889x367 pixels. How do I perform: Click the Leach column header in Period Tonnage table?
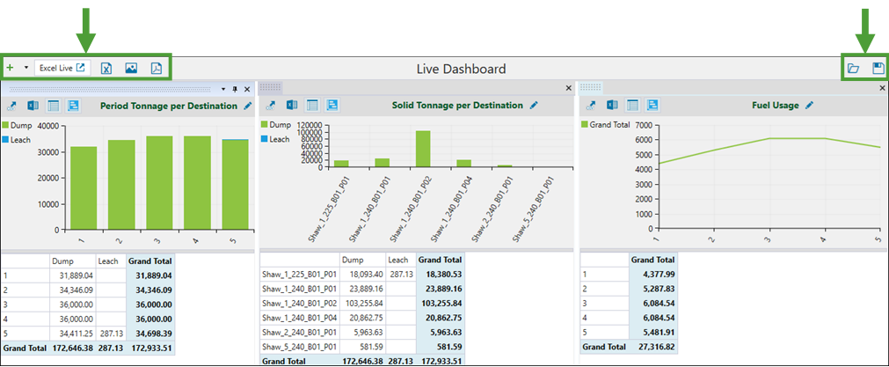pos(112,261)
